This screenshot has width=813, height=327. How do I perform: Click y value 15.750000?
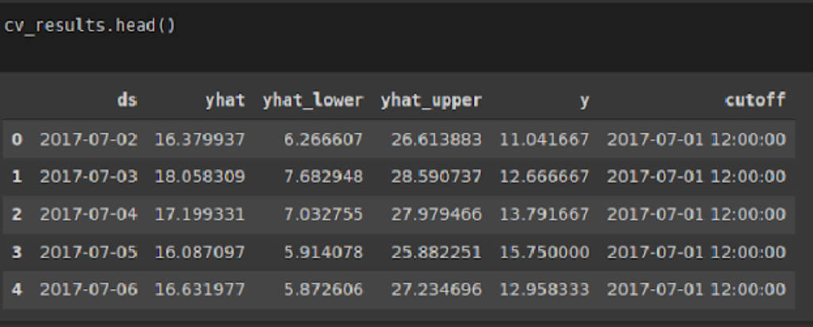[544, 253]
